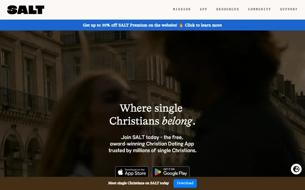
Task: Click the italic word 'belong' in headline
Action: (x=177, y=121)
